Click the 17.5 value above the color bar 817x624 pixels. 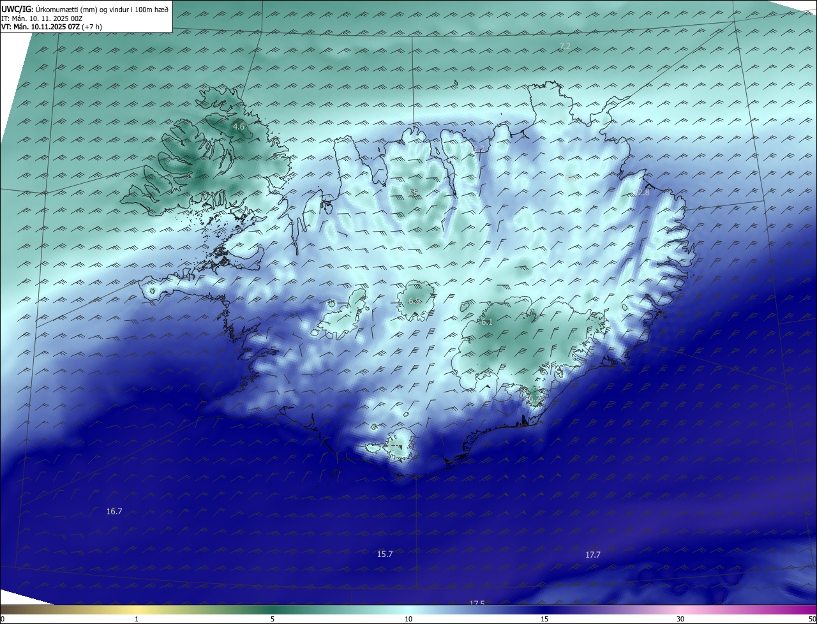pos(477,603)
